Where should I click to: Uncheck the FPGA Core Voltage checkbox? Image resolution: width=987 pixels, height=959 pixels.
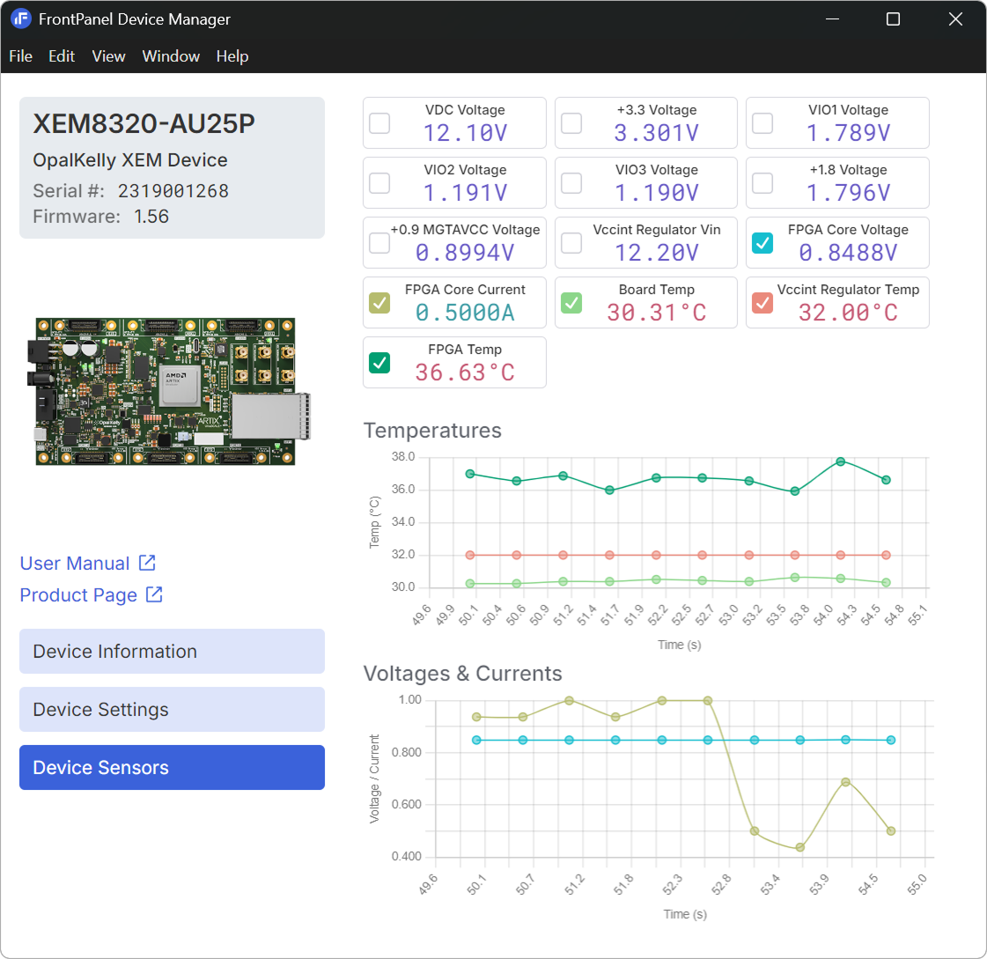[x=762, y=243]
